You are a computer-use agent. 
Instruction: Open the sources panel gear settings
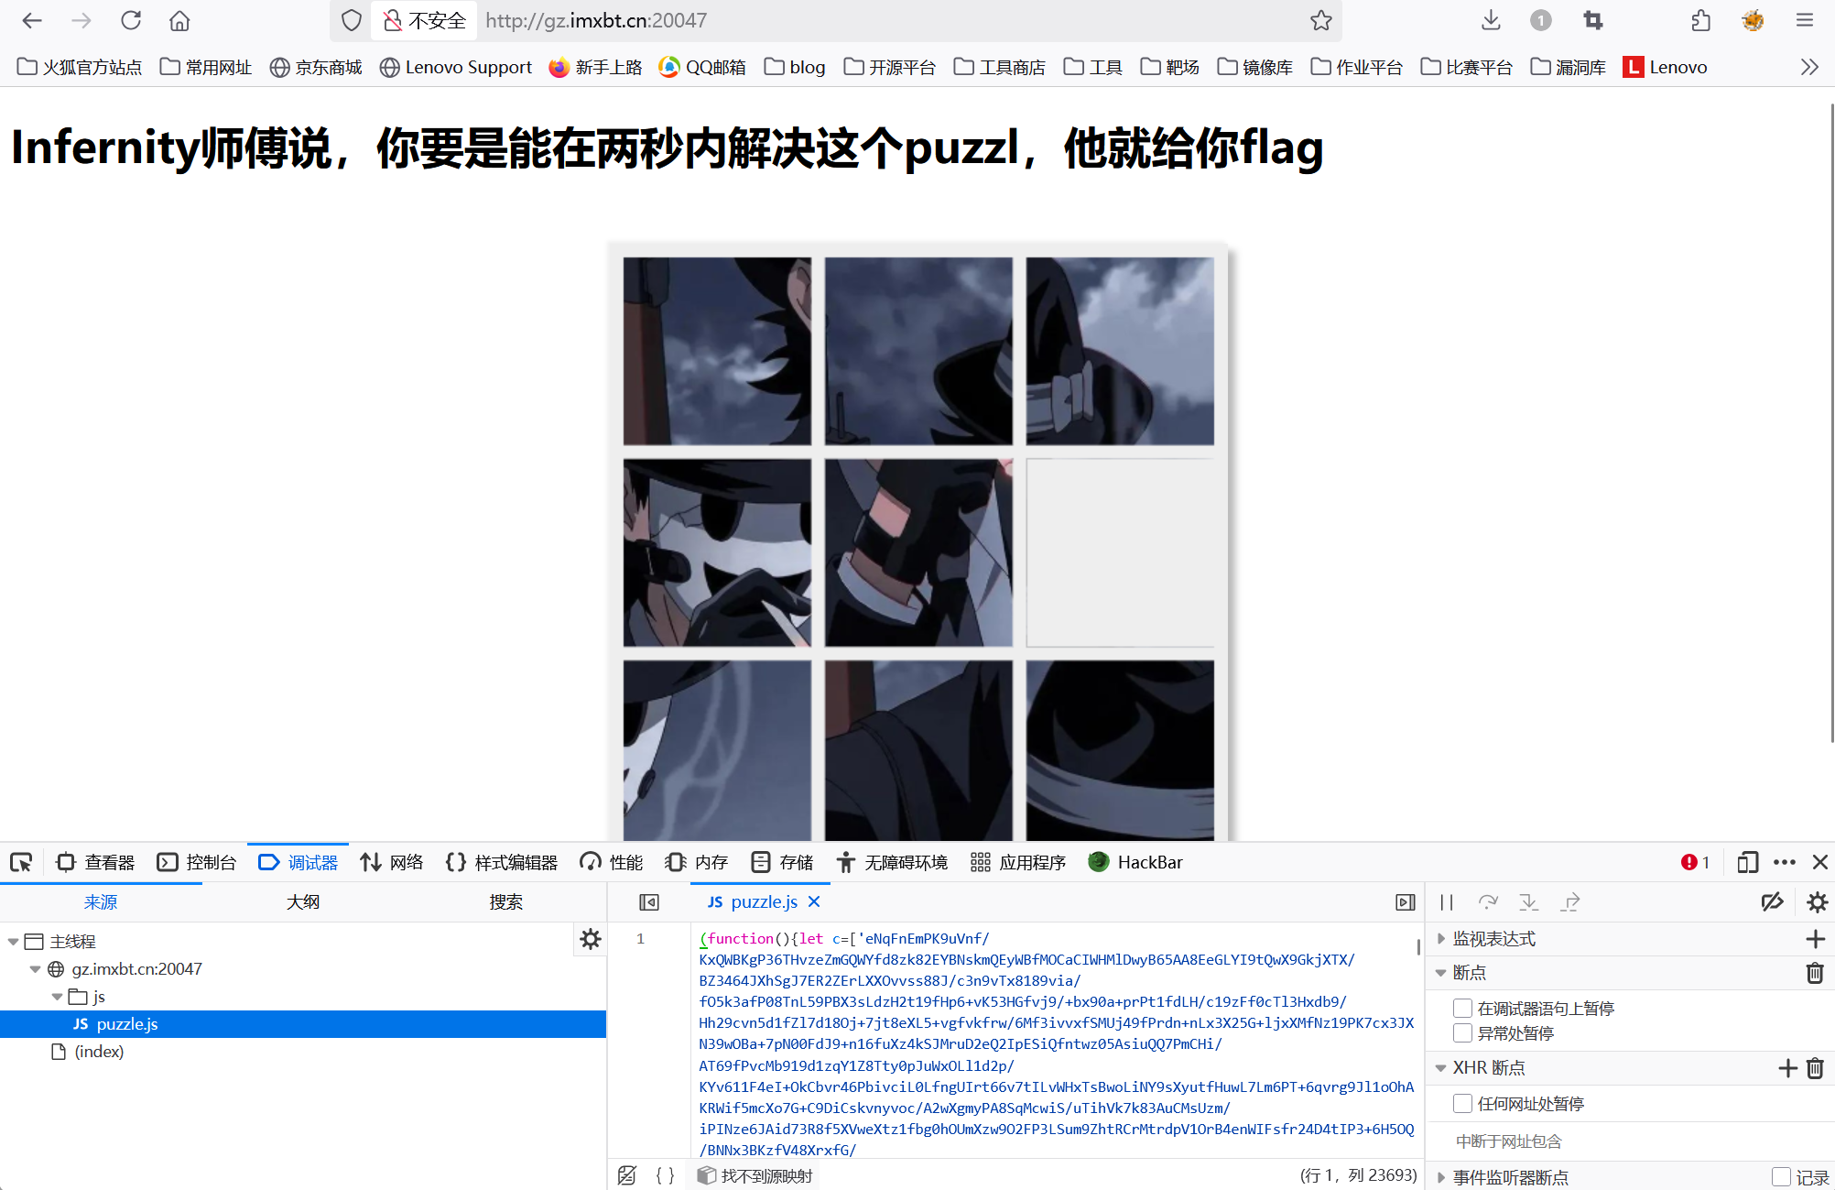pyautogui.click(x=591, y=939)
